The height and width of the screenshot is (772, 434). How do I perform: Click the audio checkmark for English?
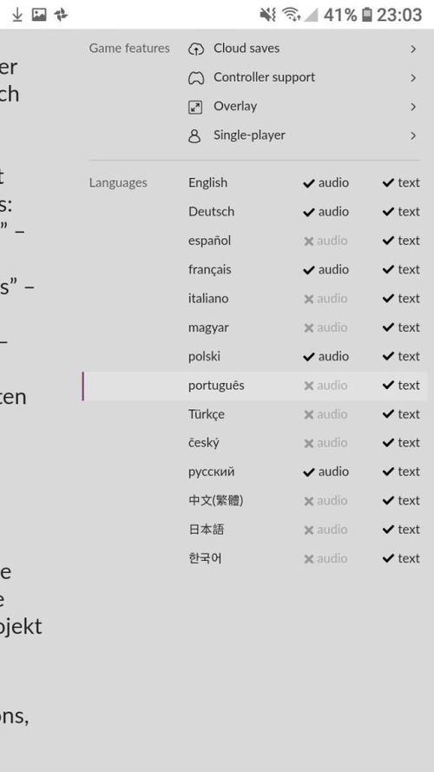308,183
